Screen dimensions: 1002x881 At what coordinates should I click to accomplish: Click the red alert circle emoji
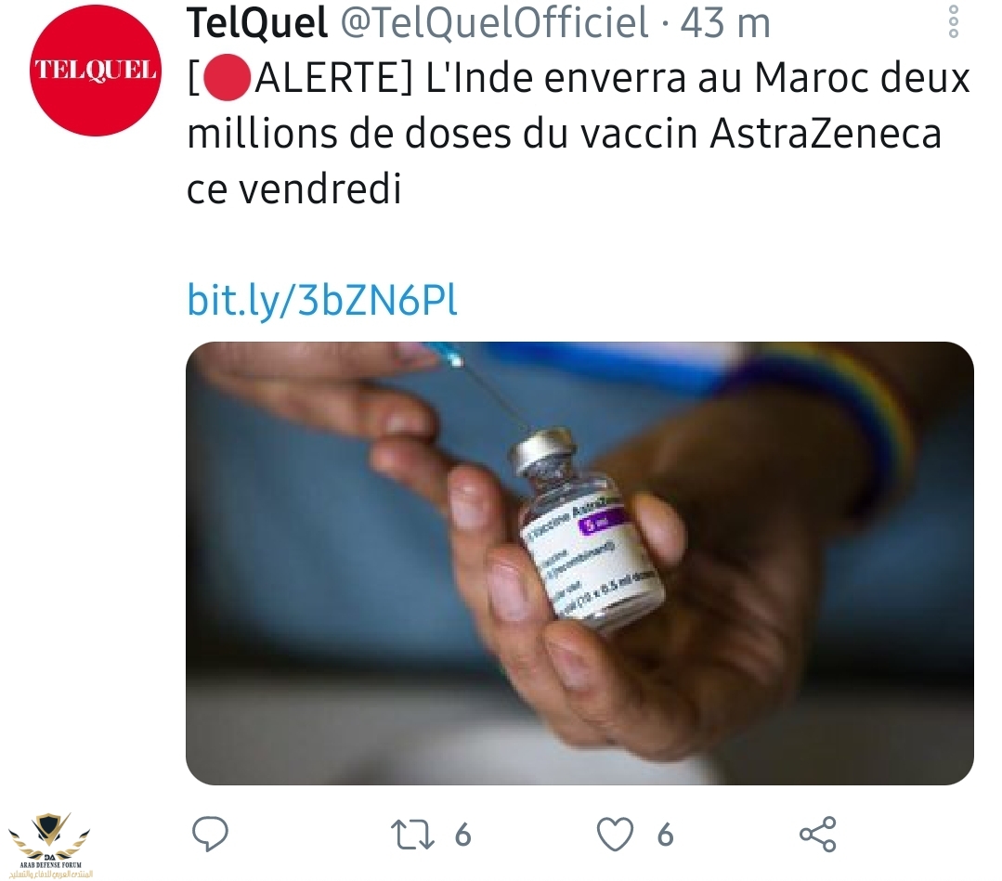click(227, 78)
